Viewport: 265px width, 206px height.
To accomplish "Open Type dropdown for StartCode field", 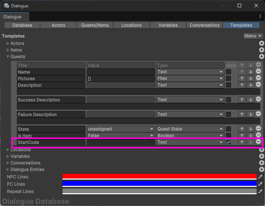I will [190, 142].
